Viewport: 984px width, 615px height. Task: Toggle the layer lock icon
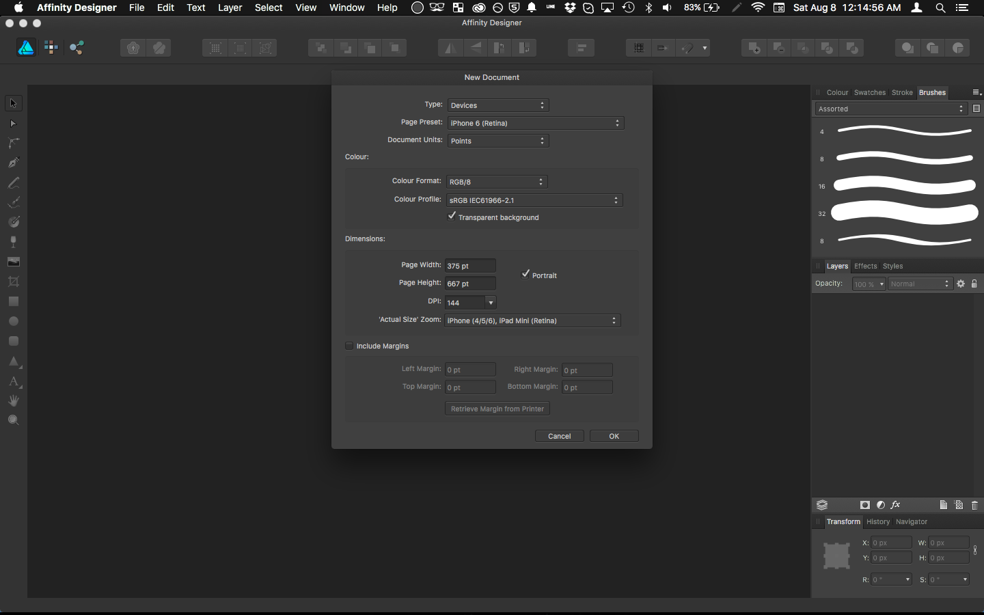(x=974, y=284)
